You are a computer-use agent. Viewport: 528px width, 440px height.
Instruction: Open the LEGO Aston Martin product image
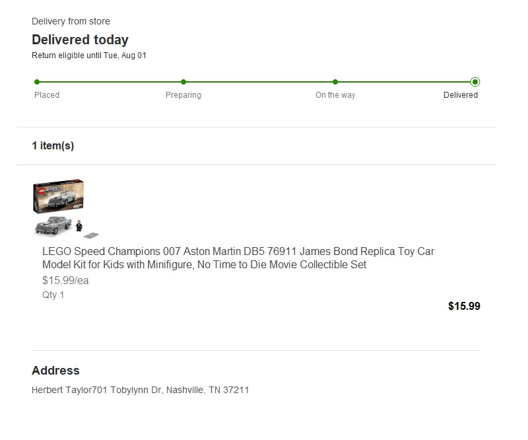[66, 209]
